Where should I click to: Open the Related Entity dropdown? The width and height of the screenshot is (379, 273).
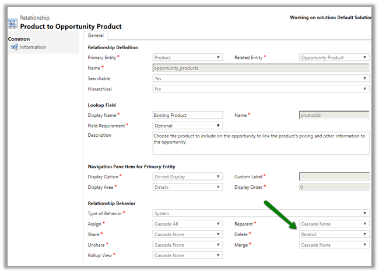click(334, 57)
